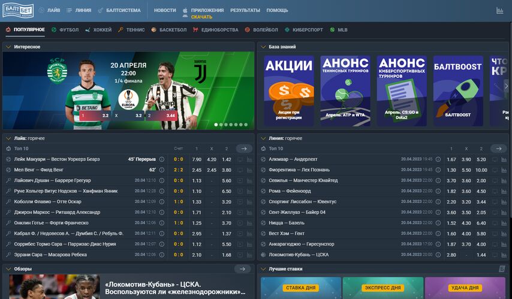Switch to Киберспорт tab
The height and width of the screenshot is (299, 512).
coord(304,30)
